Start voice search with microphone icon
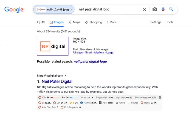 [x=163, y=9]
